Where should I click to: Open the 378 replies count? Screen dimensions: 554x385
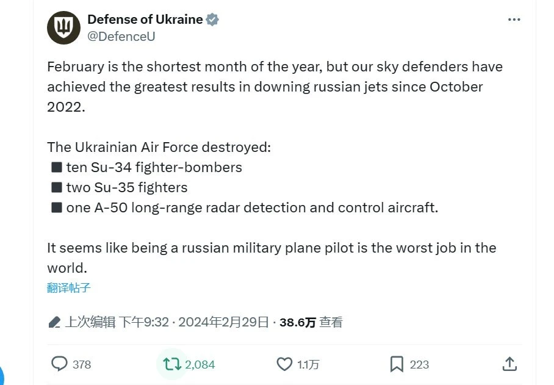(82, 364)
